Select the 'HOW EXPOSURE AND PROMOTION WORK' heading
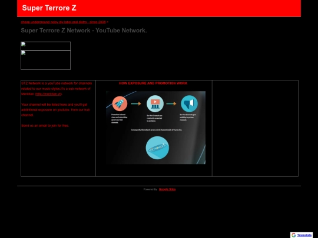Viewport: 318px width, 238px height. click(x=153, y=83)
